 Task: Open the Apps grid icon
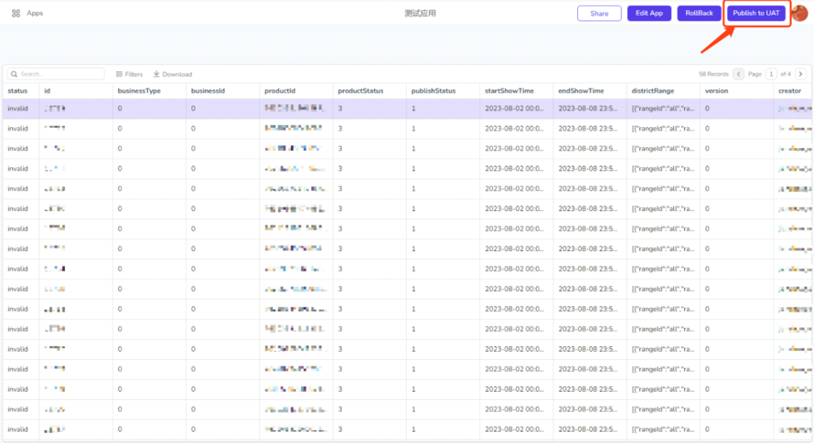[x=16, y=14]
